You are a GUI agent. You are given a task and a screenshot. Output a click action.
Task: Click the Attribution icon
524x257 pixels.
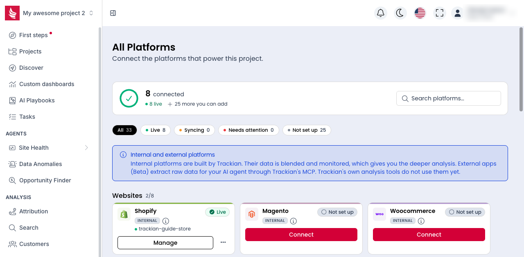[x=12, y=211]
